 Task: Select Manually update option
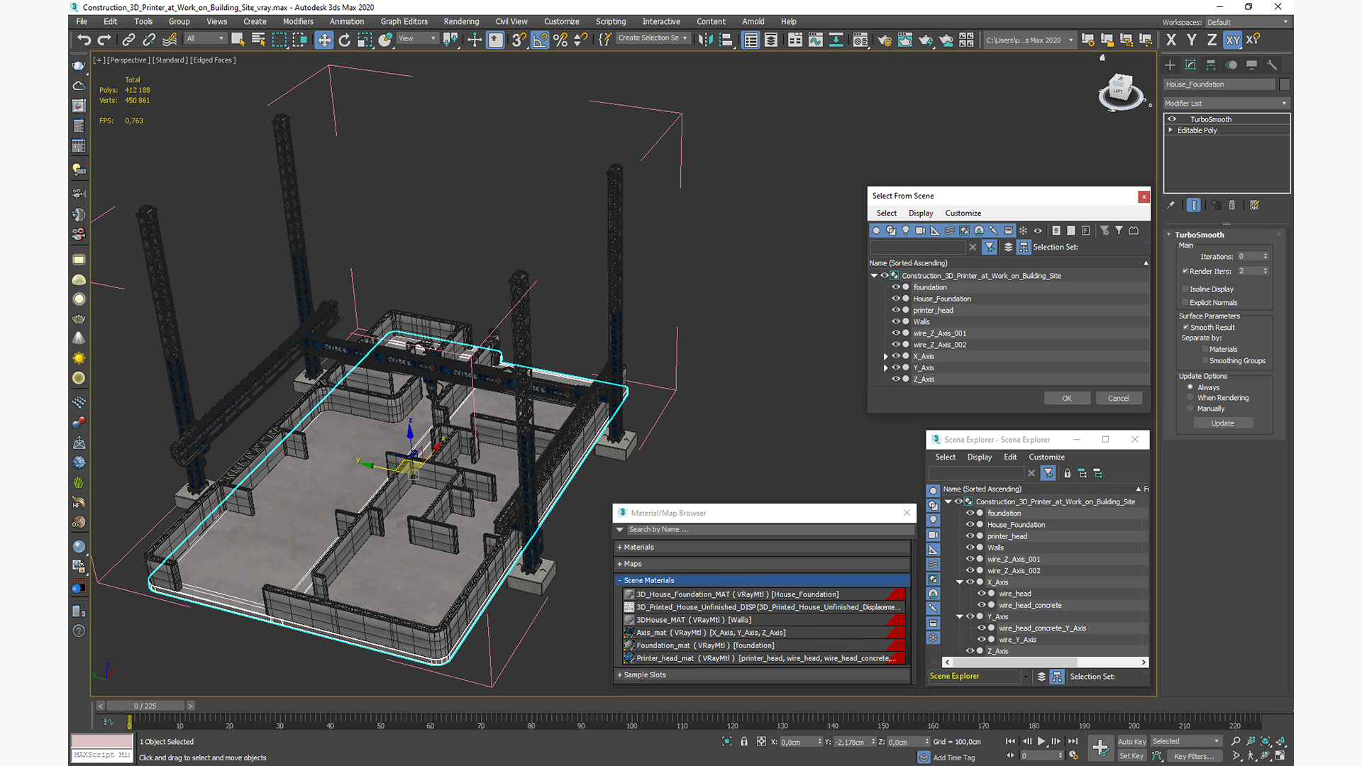click(1190, 408)
